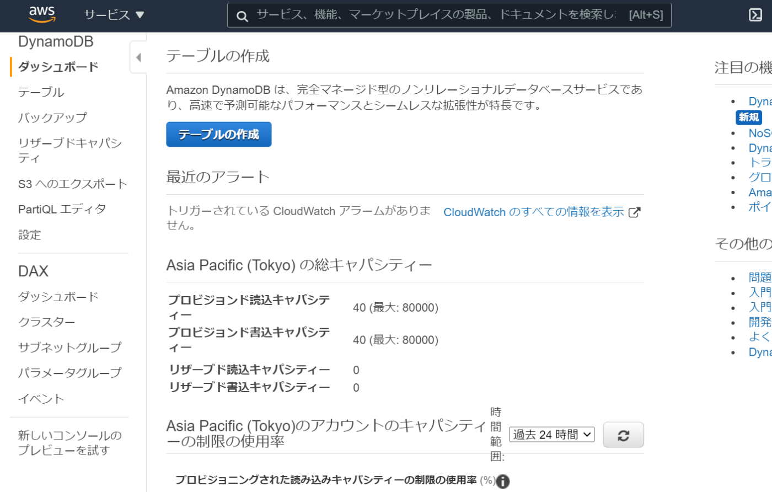Click 40 (最大: 80000) for 書込キャパシティー
772x492 pixels.
click(396, 340)
